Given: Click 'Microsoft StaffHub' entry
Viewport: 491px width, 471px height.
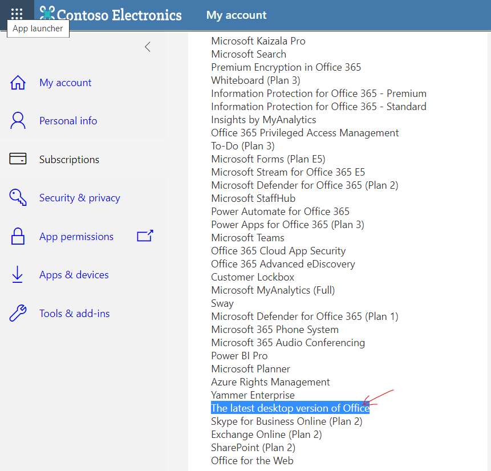Looking at the screenshot, I should click(253, 198).
